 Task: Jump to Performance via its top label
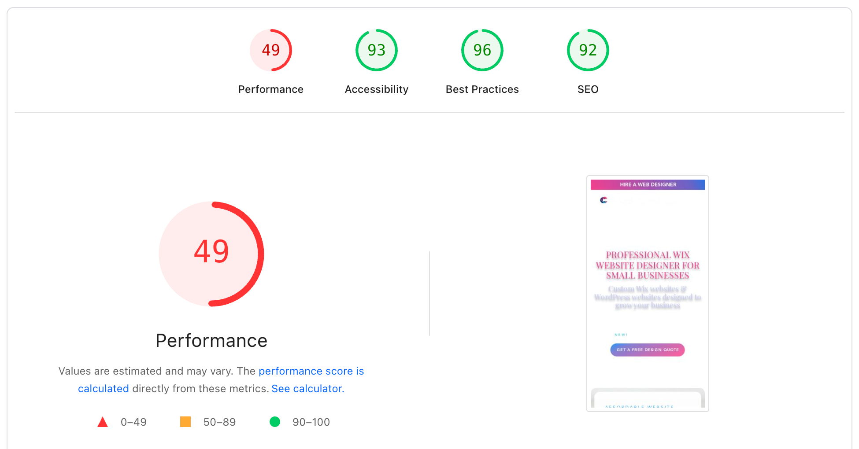coord(270,89)
